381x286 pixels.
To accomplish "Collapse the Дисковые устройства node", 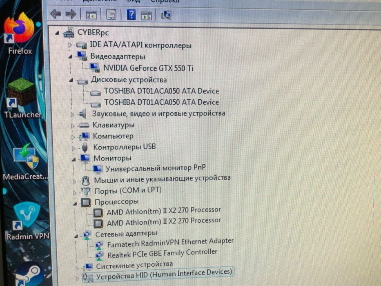I will coord(71,80).
